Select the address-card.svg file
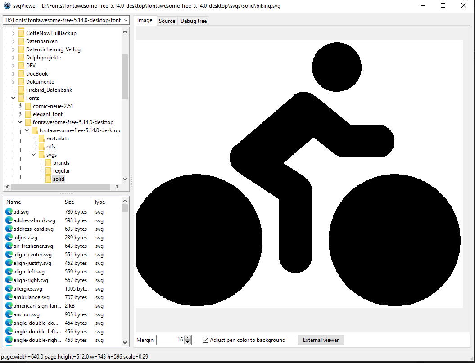475x363 pixels. click(x=34, y=229)
